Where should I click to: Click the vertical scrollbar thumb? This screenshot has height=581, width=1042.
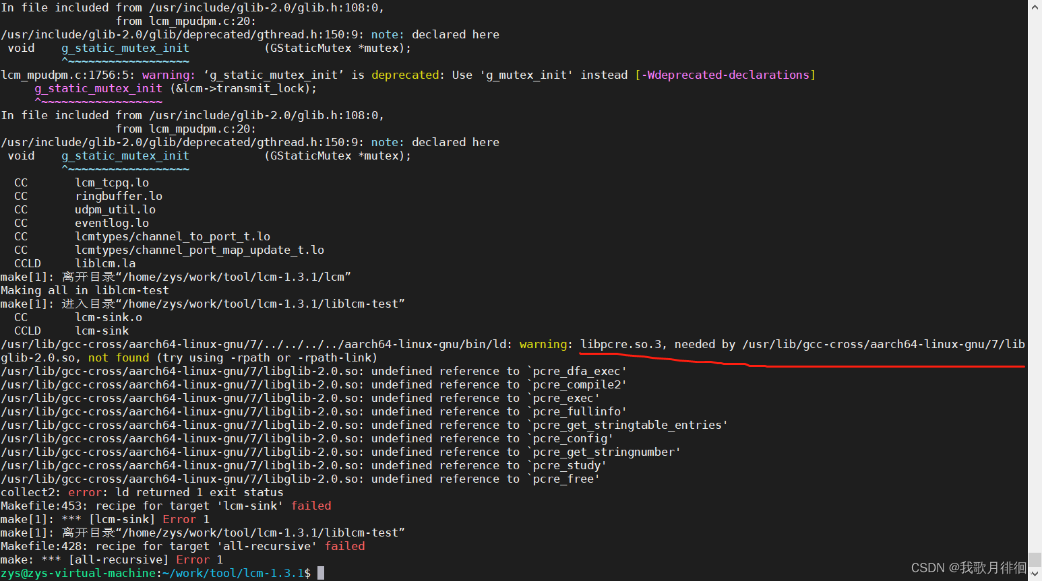click(x=1035, y=560)
